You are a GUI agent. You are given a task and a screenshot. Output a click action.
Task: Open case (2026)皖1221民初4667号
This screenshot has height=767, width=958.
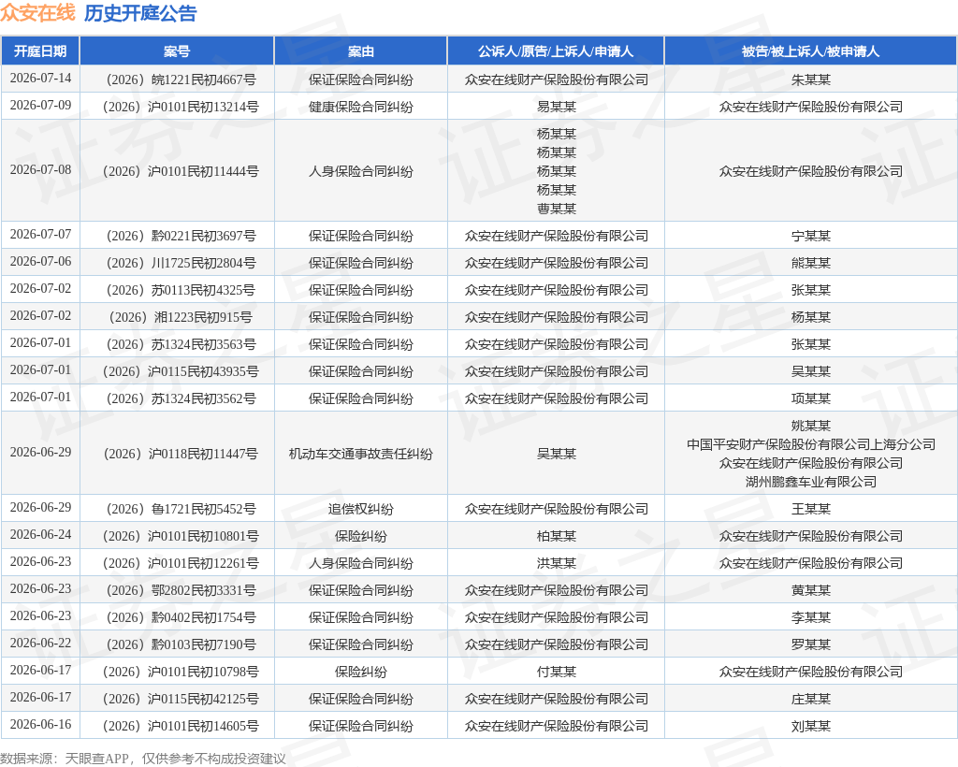tap(181, 80)
